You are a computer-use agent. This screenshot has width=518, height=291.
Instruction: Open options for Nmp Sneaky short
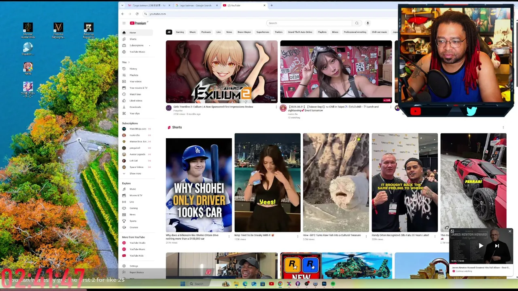298,236
